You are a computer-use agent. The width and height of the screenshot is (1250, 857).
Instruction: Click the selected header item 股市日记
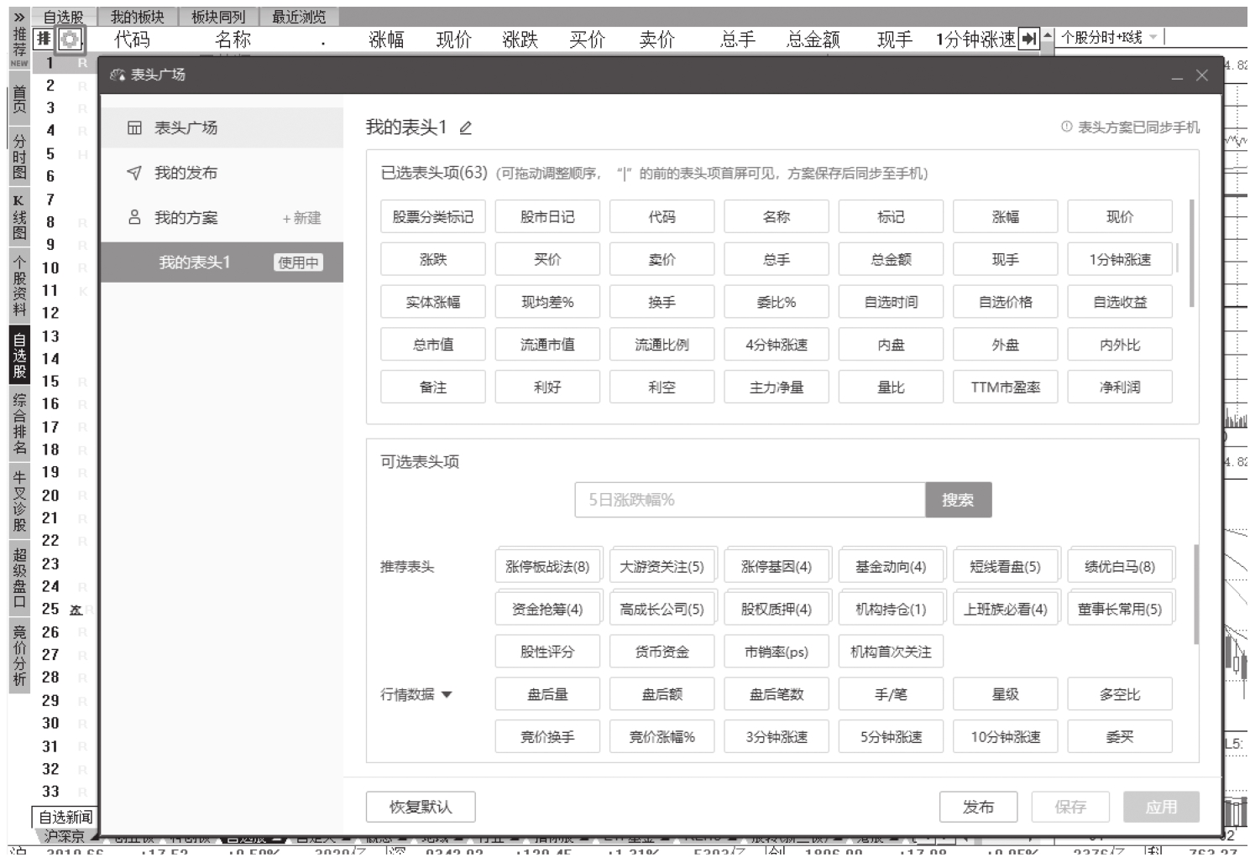(547, 216)
